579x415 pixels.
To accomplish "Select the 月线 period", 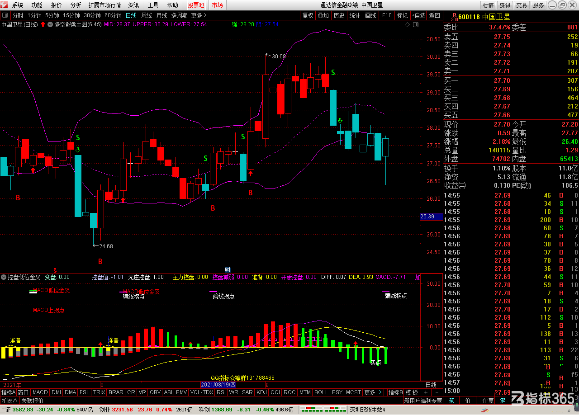I will [162, 15].
